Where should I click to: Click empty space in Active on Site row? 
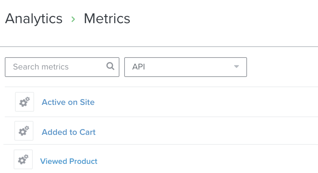pyautogui.click(x=205, y=102)
